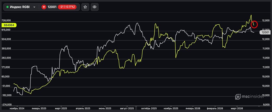Open the mscinsider watermark text link

click(255, 96)
